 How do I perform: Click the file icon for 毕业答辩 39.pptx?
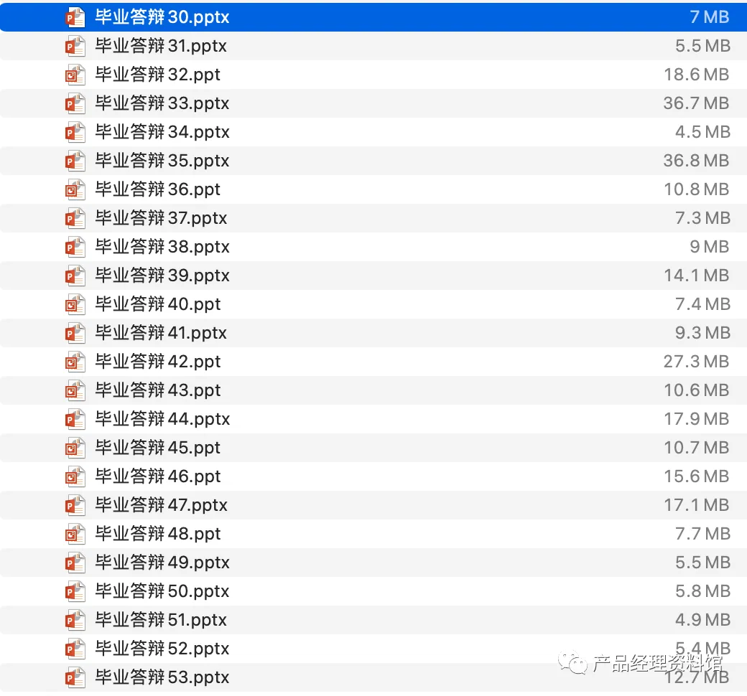point(75,275)
